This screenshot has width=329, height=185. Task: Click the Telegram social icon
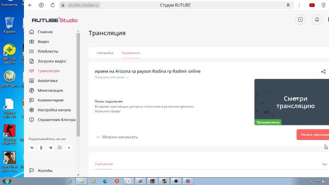point(50,148)
